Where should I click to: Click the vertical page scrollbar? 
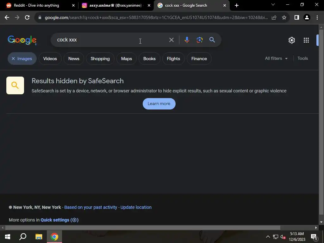point(321,122)
